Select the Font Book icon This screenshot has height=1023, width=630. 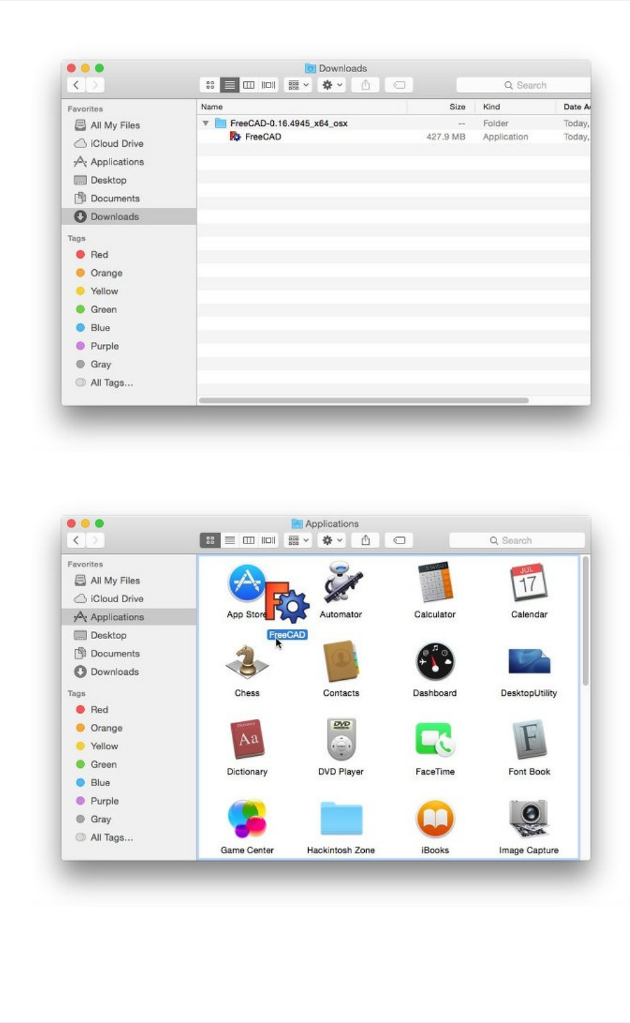pyautogui.click(x=529, y=740)
